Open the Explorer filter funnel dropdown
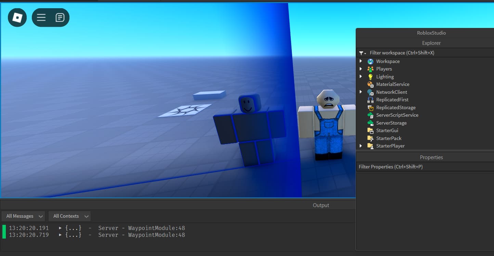494x256 pixels. coord(362,53)
